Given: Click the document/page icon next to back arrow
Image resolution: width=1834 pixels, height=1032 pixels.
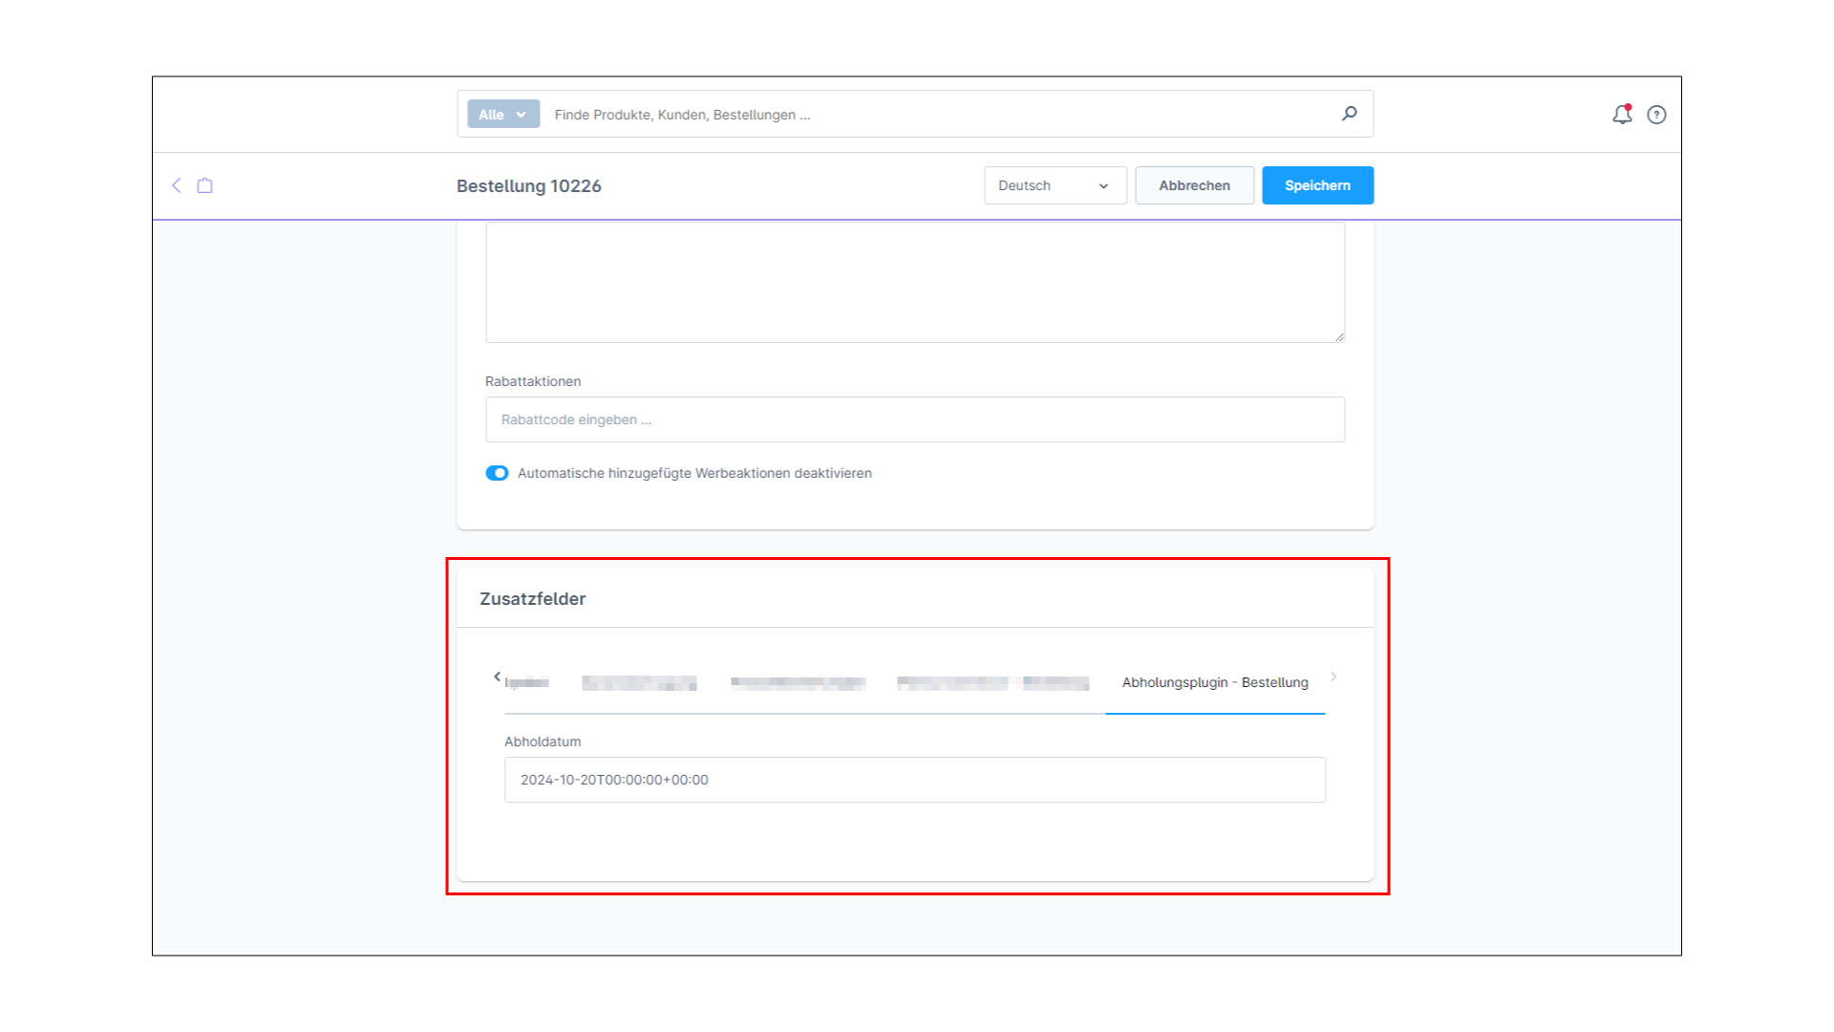Looking at the screenshot, I should coord(204,185).
